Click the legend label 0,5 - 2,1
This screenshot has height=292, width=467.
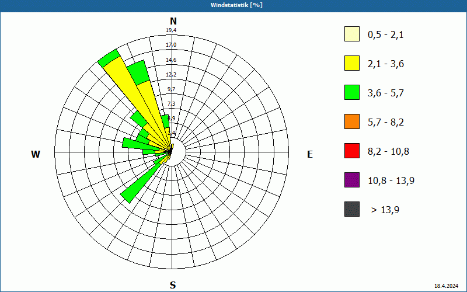point(386,35)
